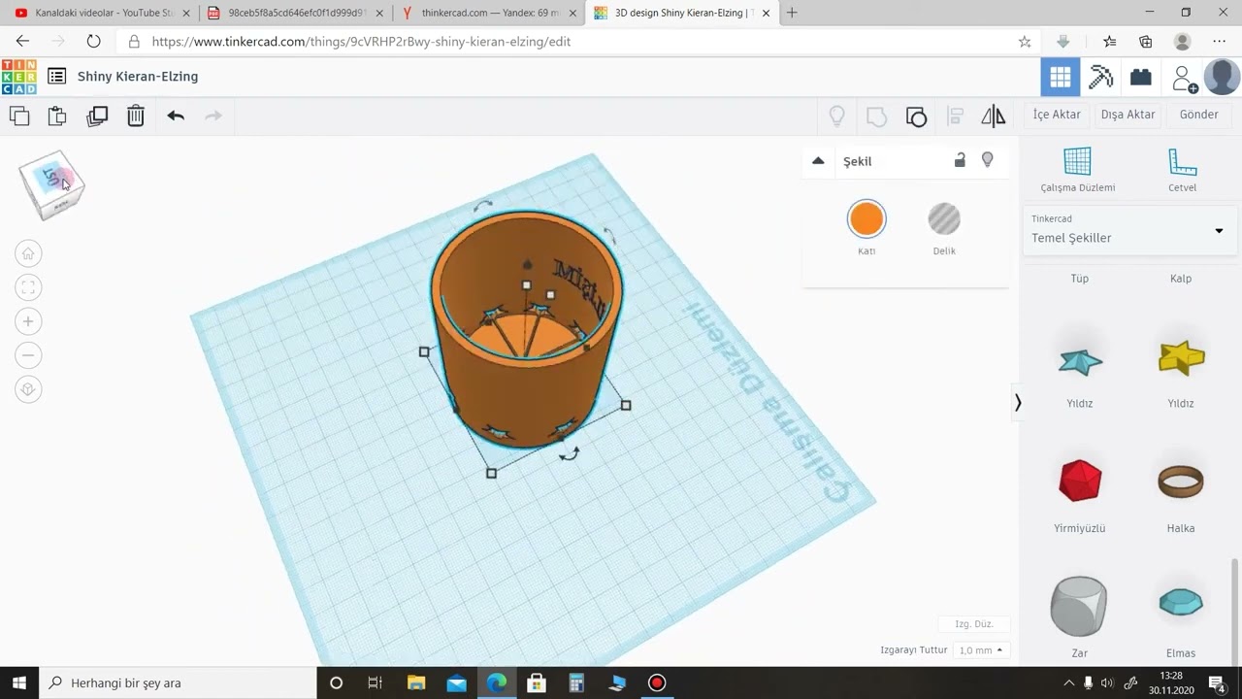Click the Tinkercad logo
This screenshot has width=1242, height=699.
19,77
